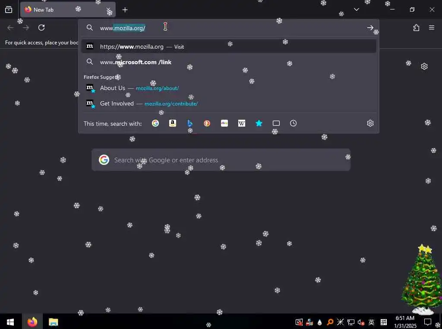Viewport: 442px width, 329px height.
Task: Click the This time, search with label
Action: 113,124
